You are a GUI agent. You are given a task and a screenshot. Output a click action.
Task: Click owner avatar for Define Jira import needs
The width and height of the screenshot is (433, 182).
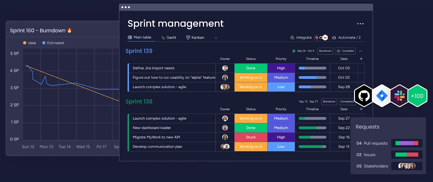[x=225, y=68]
